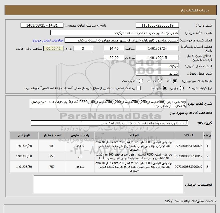Click the 250 mm pipe product name
The width and height of the screenshot is (220, 213).
click(134, 146)
